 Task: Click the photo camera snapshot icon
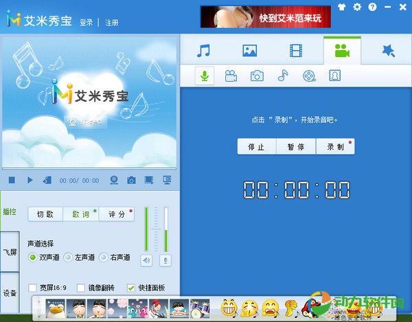[x=257, y=76]
